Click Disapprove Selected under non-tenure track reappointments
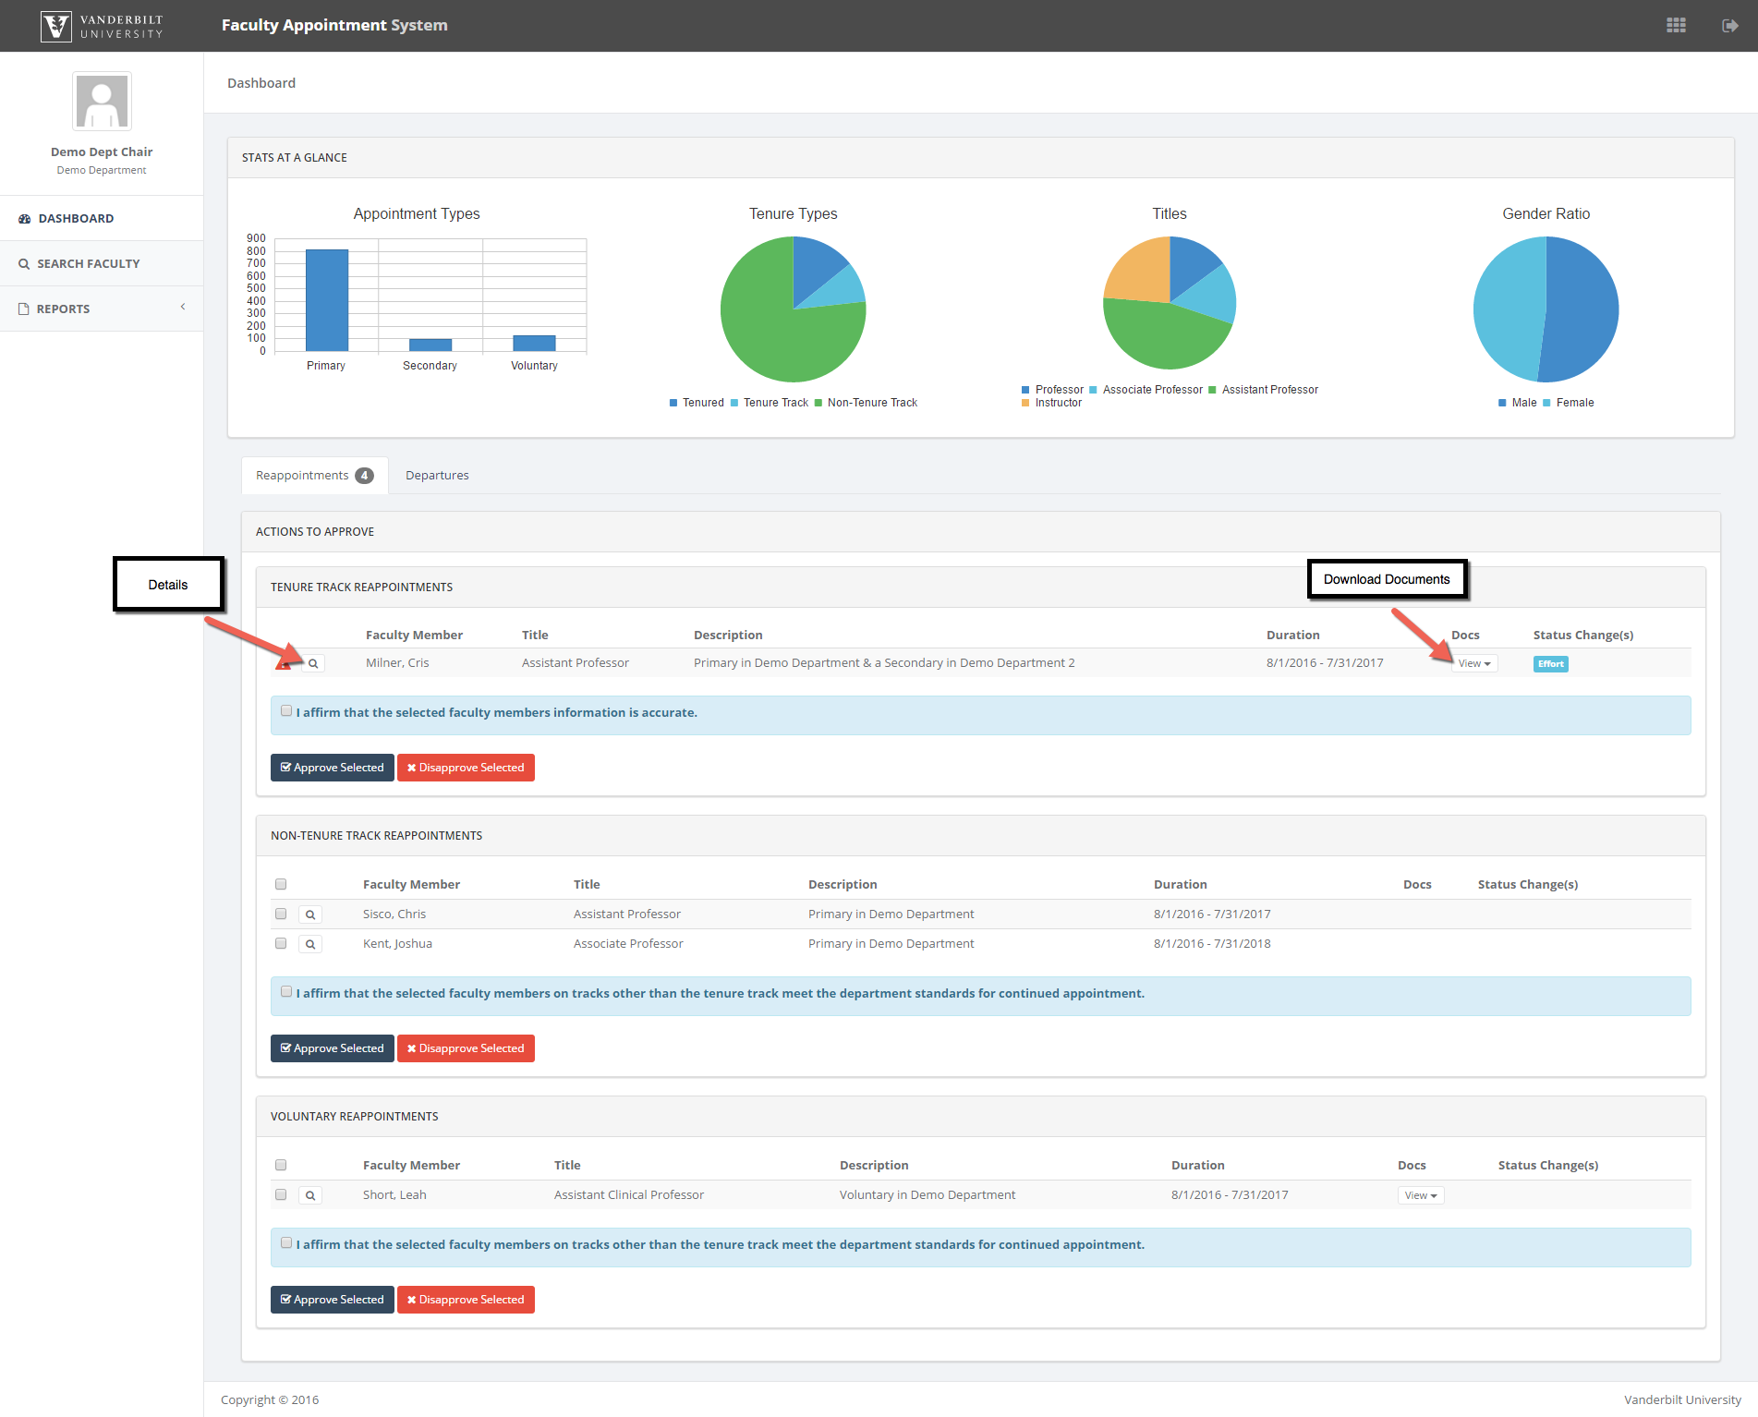 pos(466,1048)
